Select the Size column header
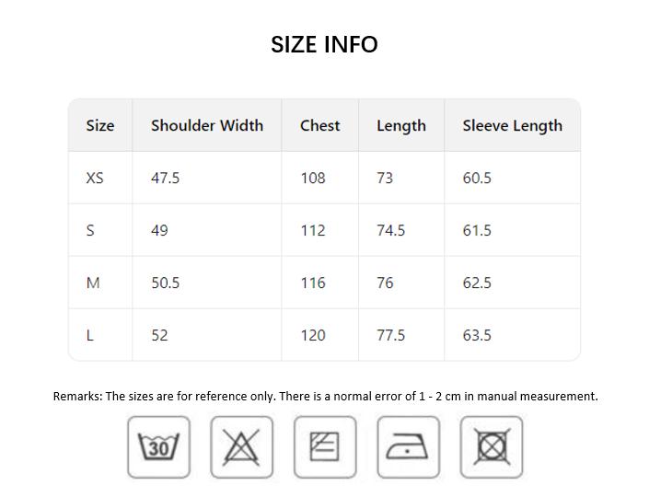 tap(100, 125)
